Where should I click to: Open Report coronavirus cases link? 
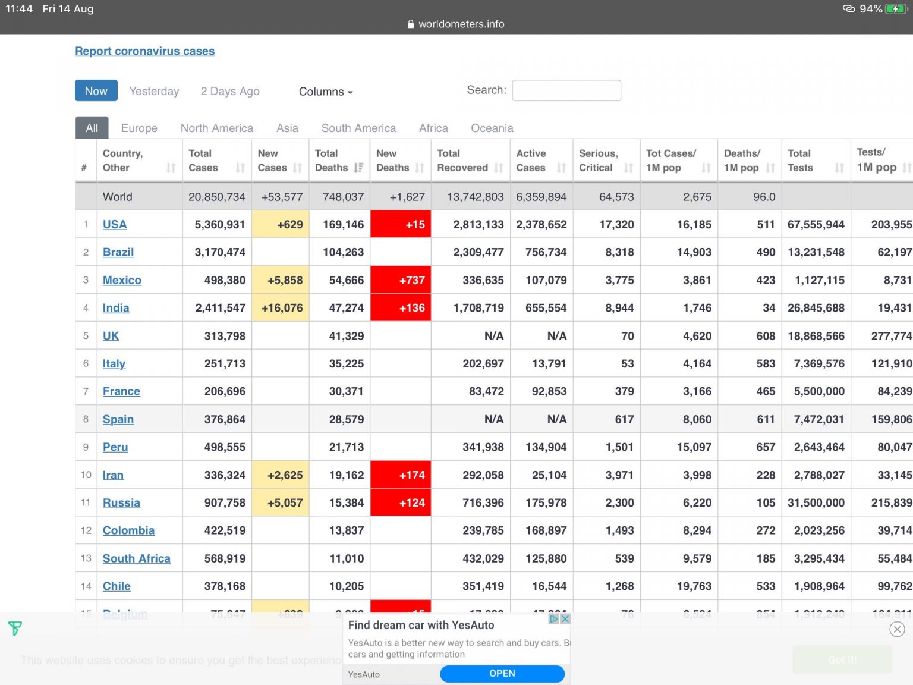[x=144, y=51]
